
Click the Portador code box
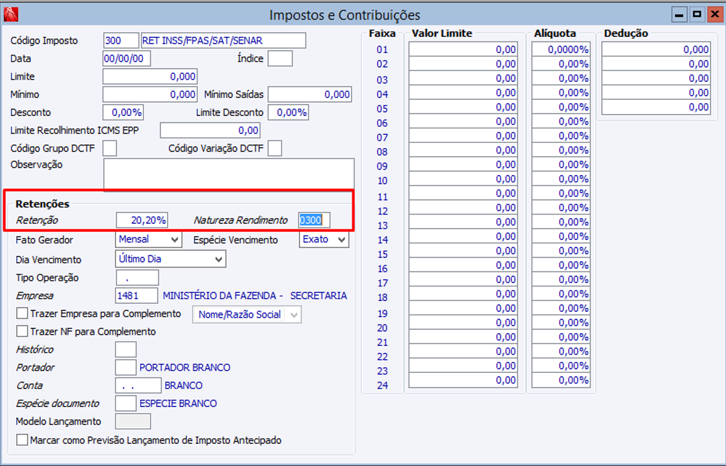click(126, 367)
